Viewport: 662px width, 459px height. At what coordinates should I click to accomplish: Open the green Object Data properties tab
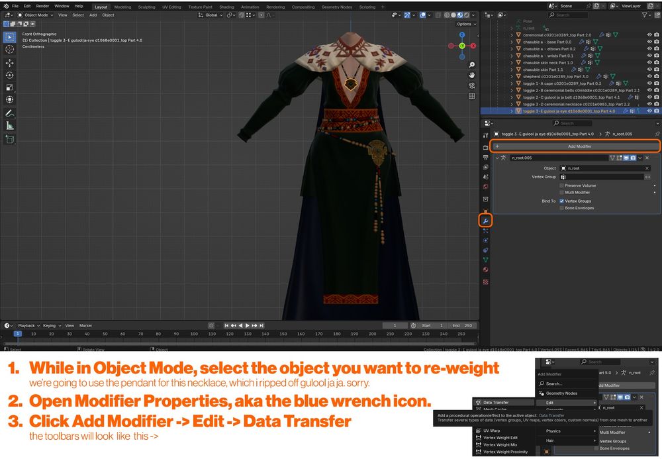tap(485, 260)
